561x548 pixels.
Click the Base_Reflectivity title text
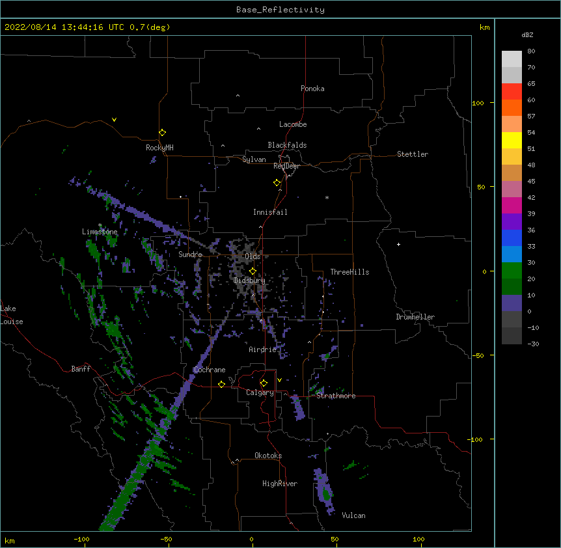coord(280,10)
